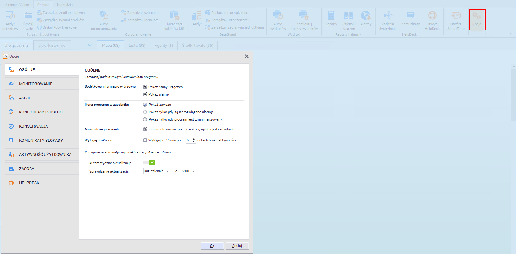Switch to the Główne ribbon tab

(x=43, y=5)
